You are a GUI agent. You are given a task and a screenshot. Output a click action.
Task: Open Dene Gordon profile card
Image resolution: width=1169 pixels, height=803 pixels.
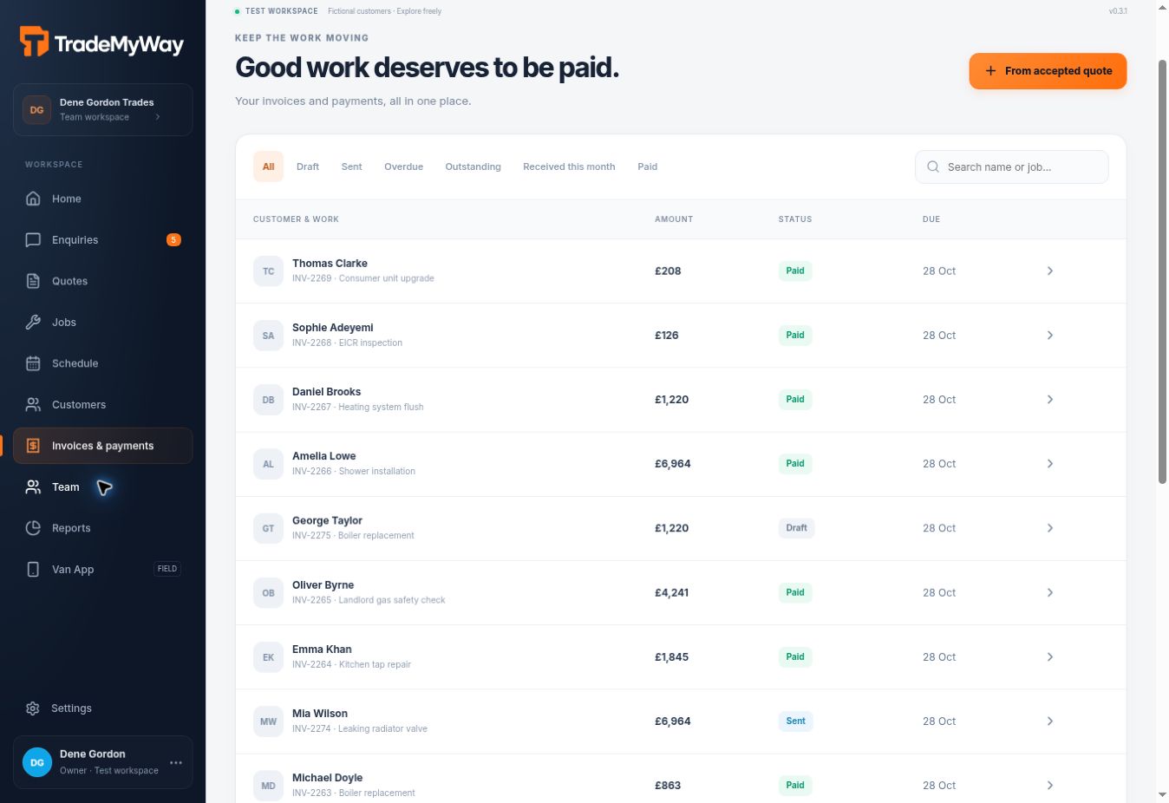coord(102,762)
